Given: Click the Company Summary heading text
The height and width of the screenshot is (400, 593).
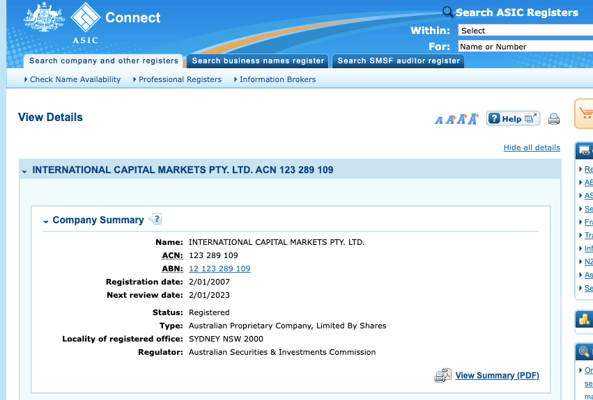Looking at the screenshot, I should pyautogui.click(x=98, y=220).
